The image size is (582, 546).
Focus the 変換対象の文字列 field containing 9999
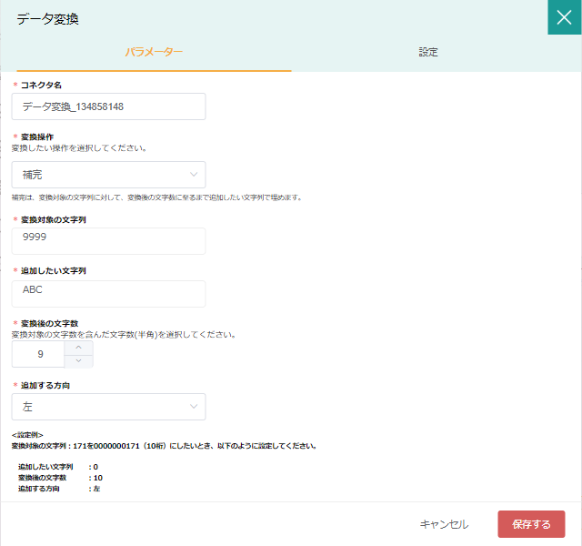click(x=108, y=241)
